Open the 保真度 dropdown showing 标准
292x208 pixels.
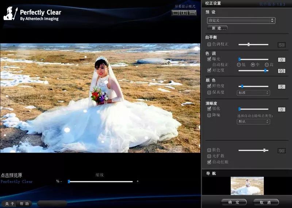tap(253, 93)
